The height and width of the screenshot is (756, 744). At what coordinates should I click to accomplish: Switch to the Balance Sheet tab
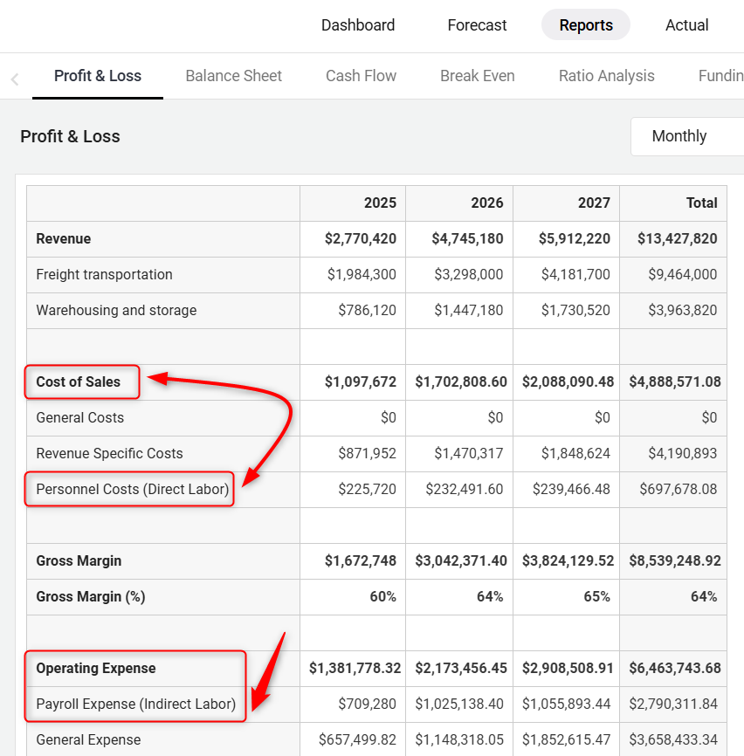coord(233,76)
